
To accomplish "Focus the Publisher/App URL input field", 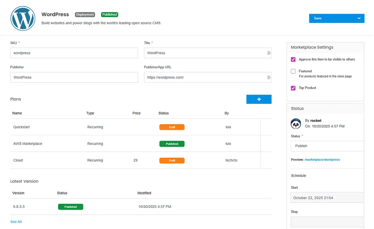I will coord(208,77).
